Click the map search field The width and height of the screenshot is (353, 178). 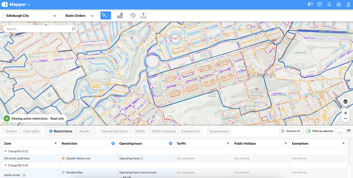click(38, 29)
